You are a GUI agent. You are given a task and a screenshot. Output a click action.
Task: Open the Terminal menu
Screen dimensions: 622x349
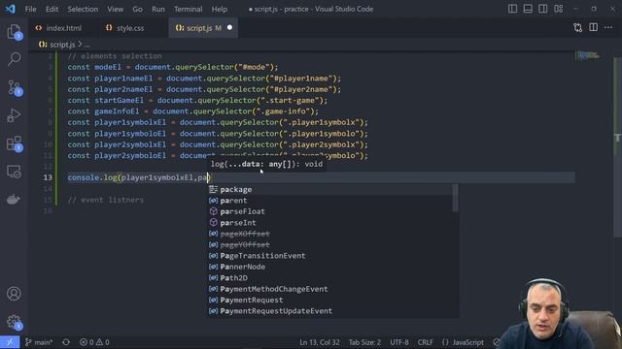(188, 9)
